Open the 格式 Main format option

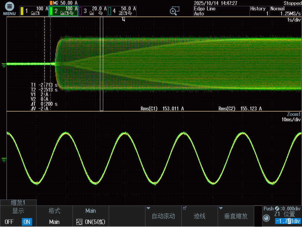click(x=54, y=216)
